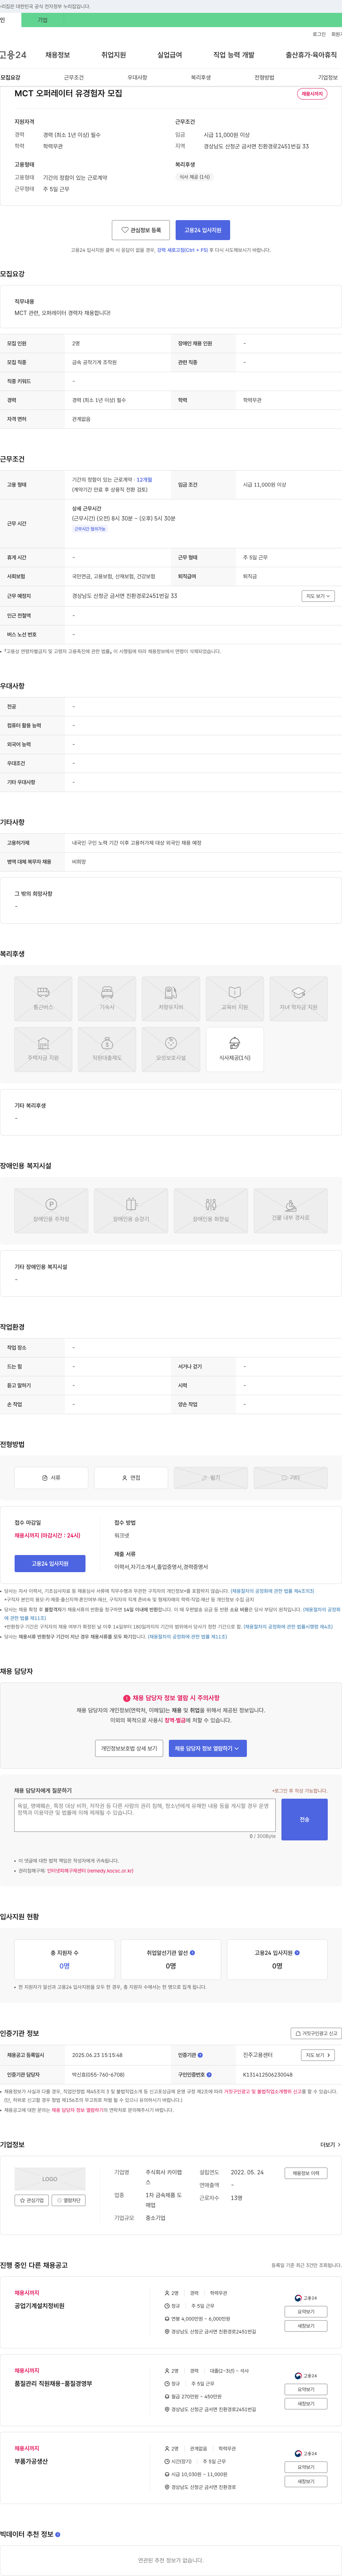Image resolution: width=342 pixels, height=2576 pixels.
Task: Click the 차량유지비 benefit icon
Action: (171, 998)
